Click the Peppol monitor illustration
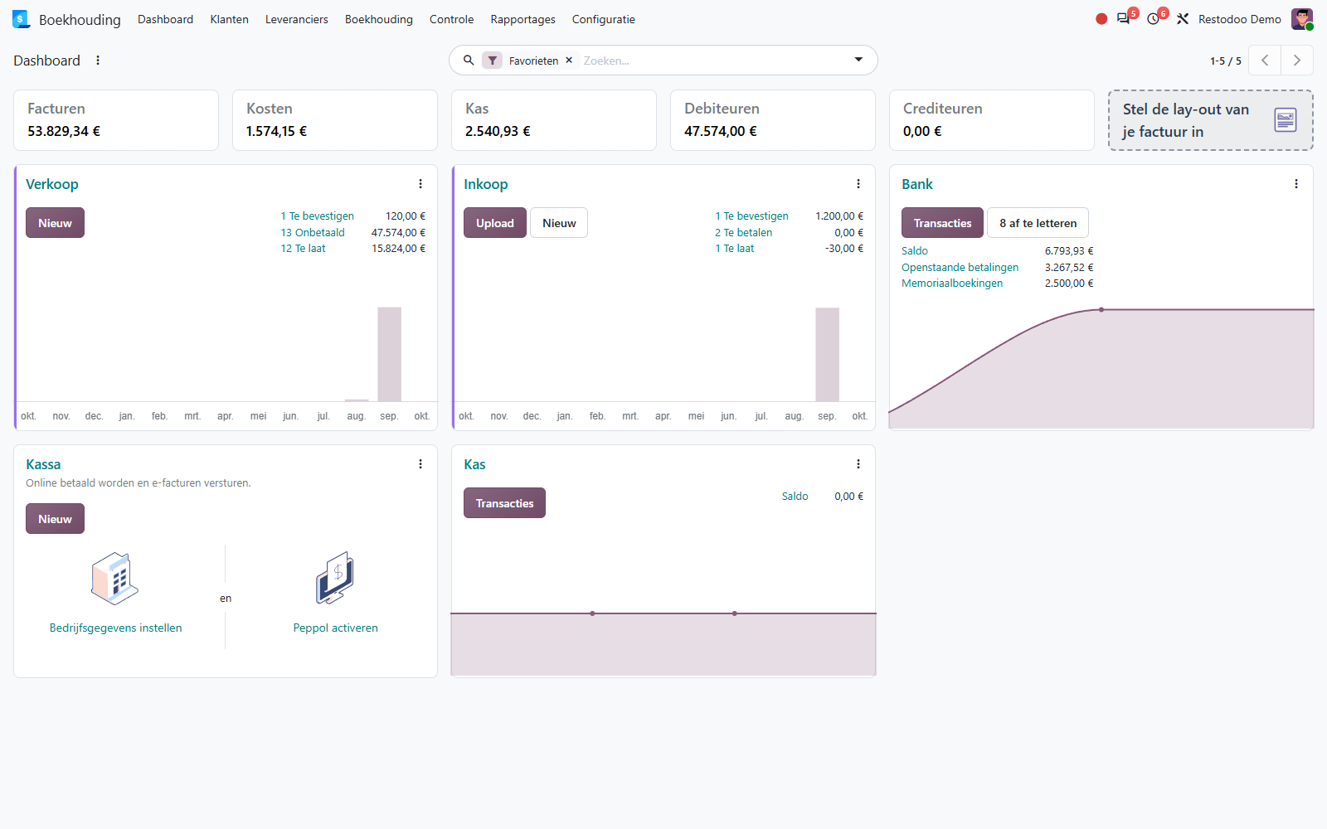Image resolution: width=1327 pixels, height=829 pixels. click(x=335, y=578)
